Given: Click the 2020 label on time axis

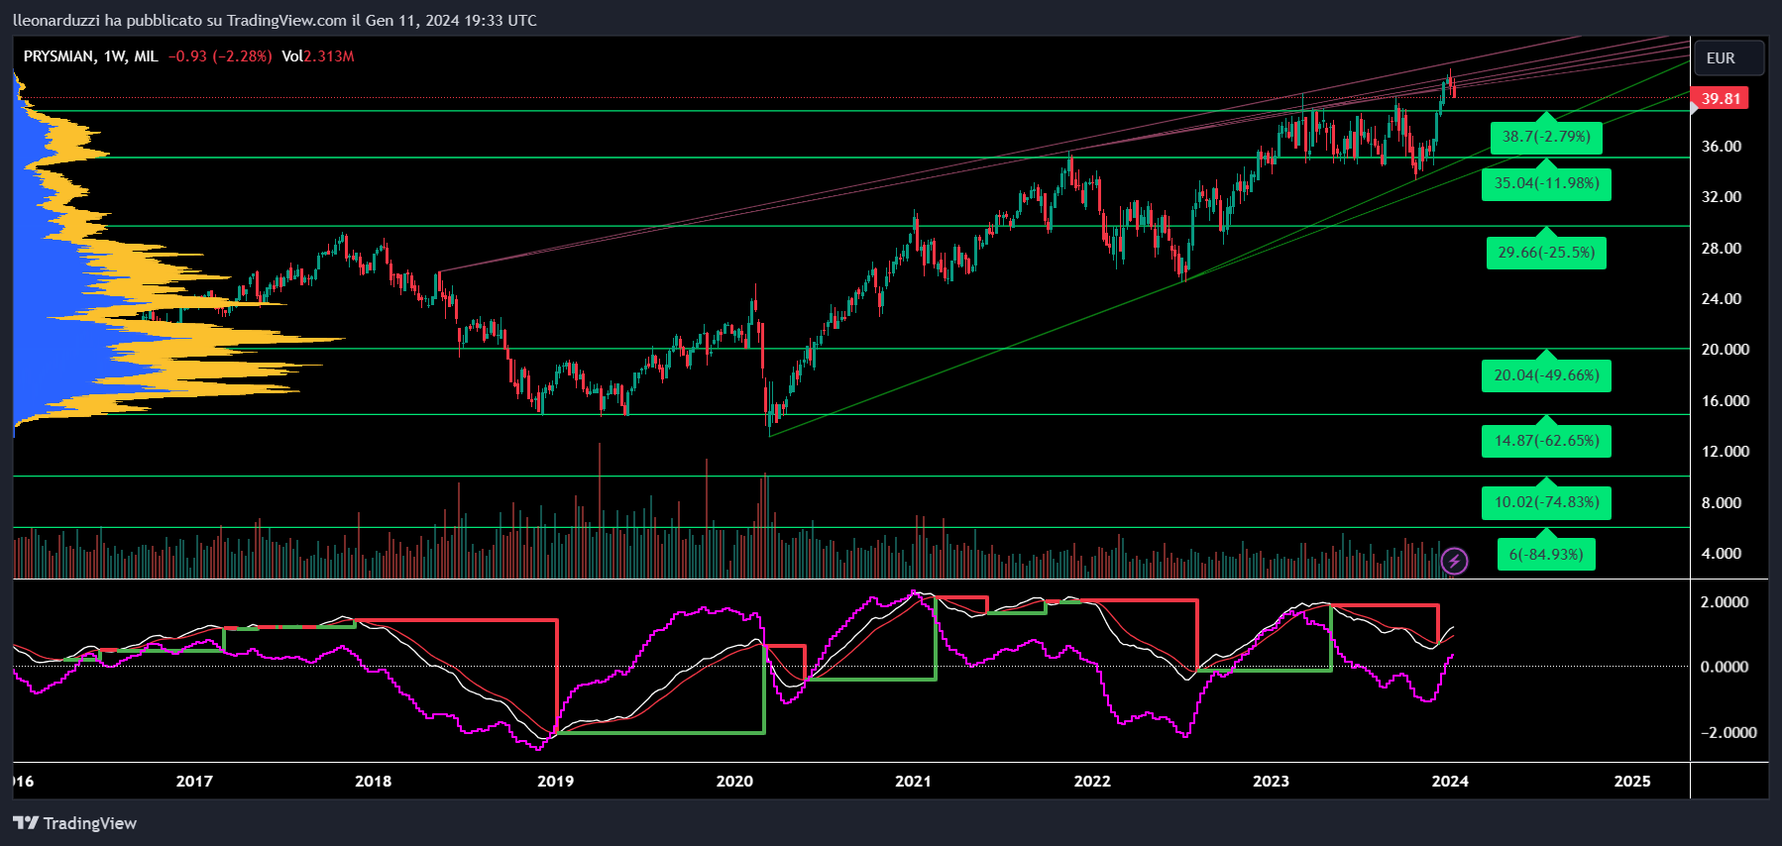Looking at the screenshot, I should (734, 781).
